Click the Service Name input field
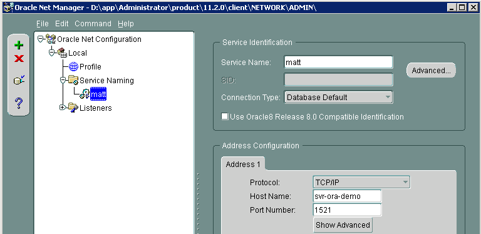Image resolution: width=481 pixels, height=234 pixels. pos(339,62)
